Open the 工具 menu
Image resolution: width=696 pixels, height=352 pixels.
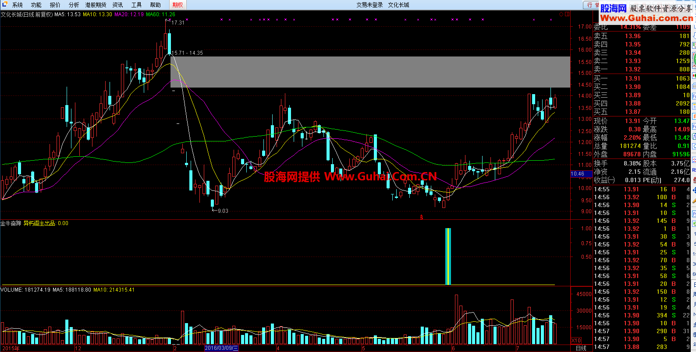tap(137, 5)
